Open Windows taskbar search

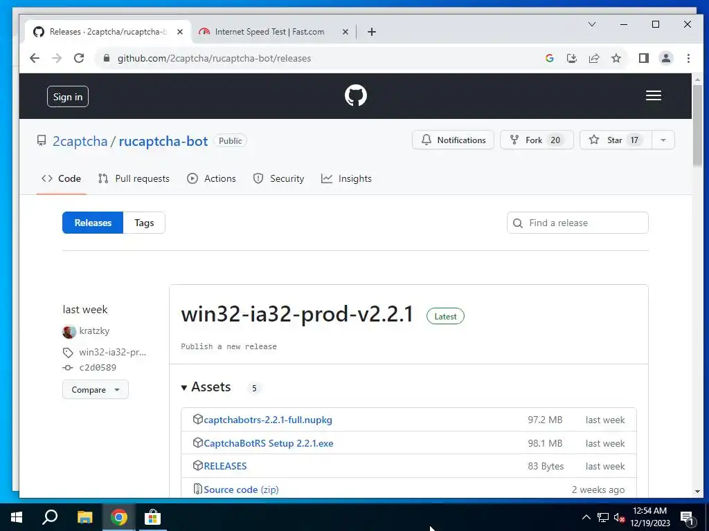click(50, 517)
